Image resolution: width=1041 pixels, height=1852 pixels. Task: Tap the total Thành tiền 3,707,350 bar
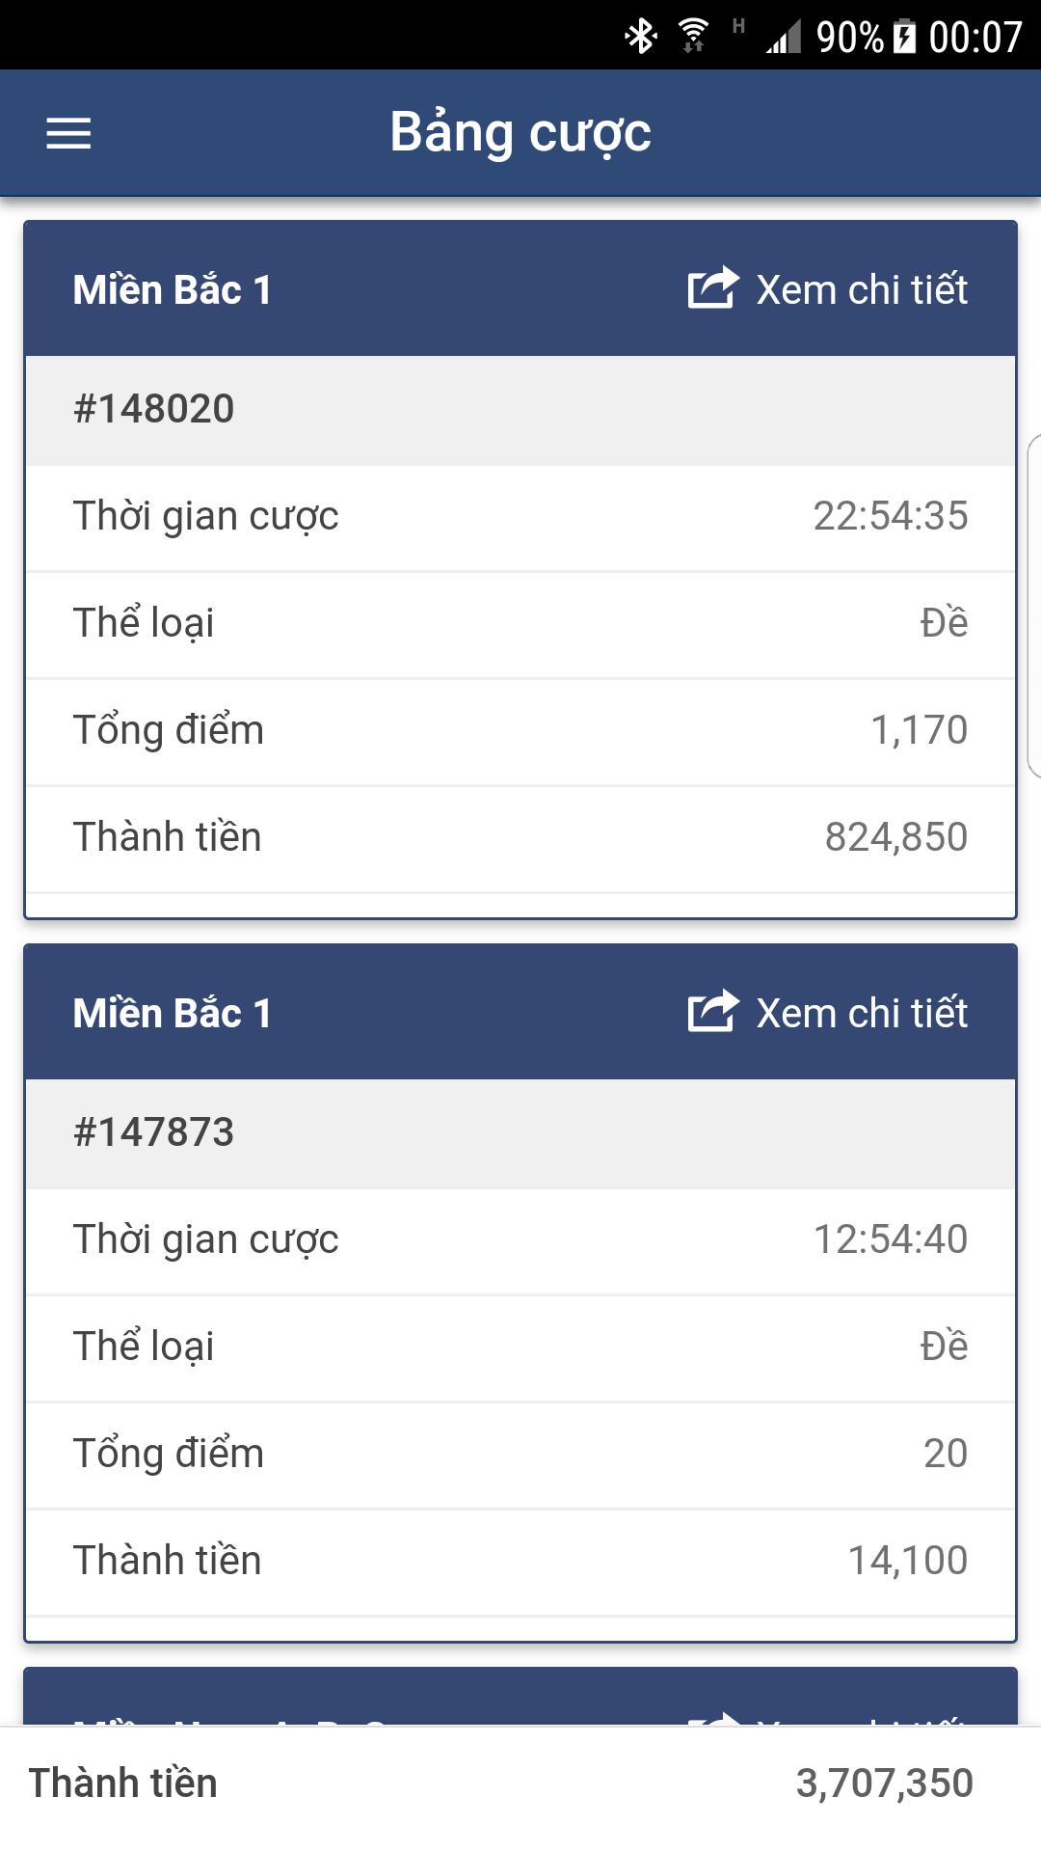coord(520,1784)
